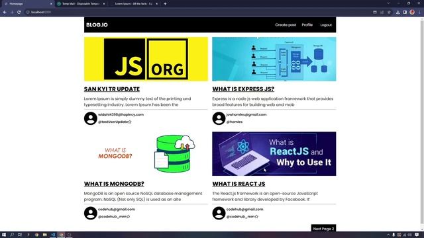Viewport: 424px width, 238px height.
Task: Click codehub@gmail.com under the MongoDB post
Action: coord(117,209)
